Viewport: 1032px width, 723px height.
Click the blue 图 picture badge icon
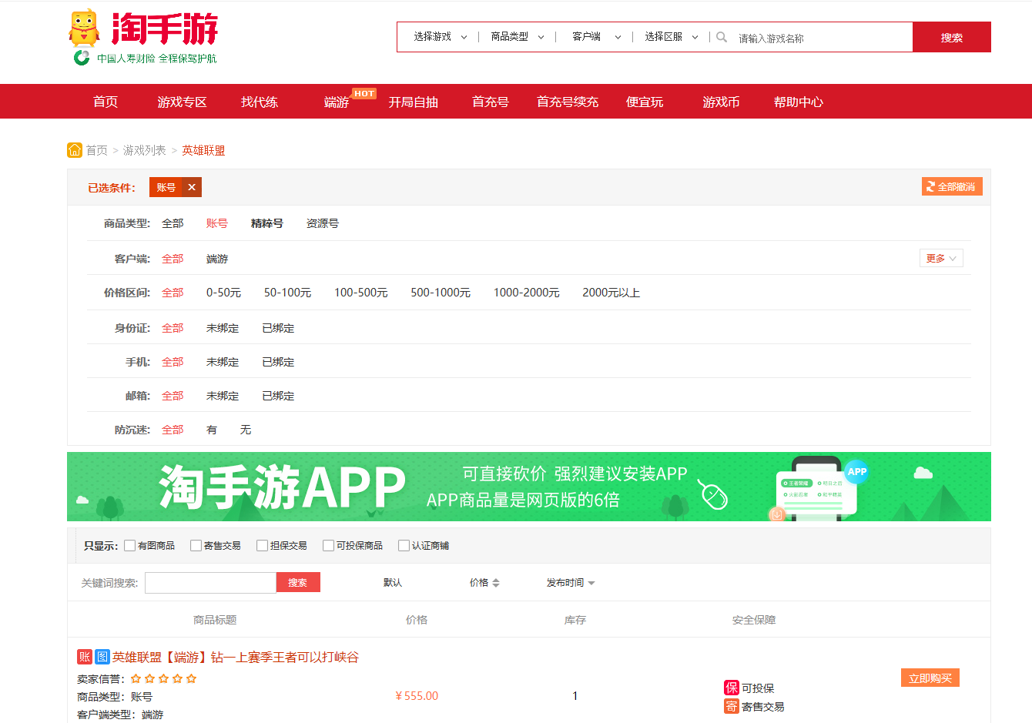(x=103, y=657)
